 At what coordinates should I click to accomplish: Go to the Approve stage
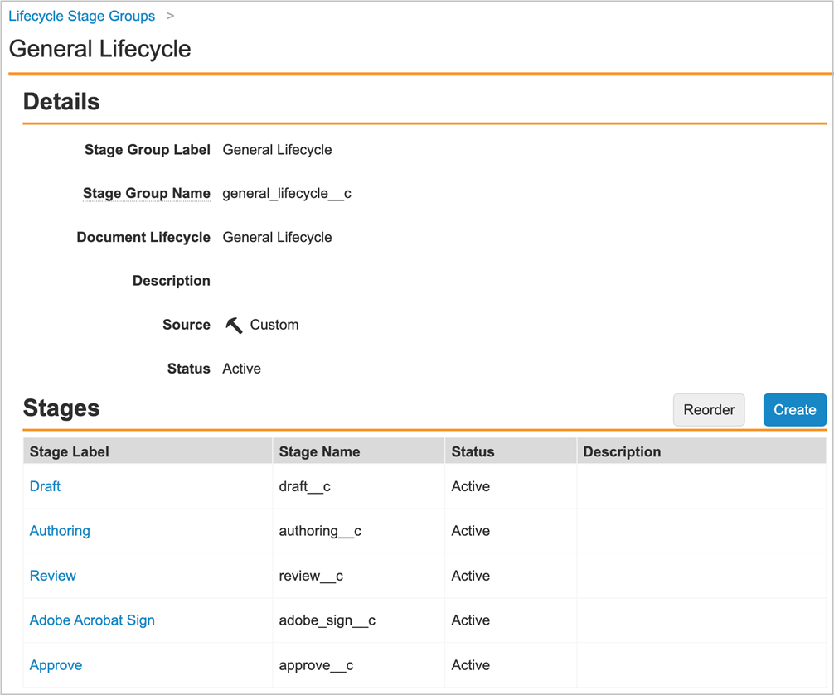[56, 665]
